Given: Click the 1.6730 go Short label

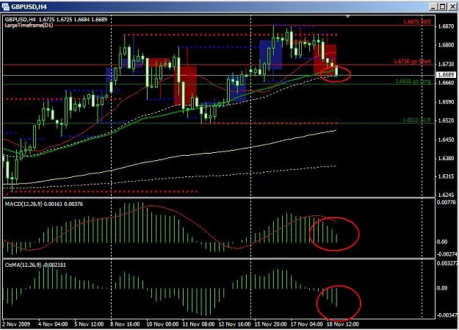Looking at the screenshot, I should [413, 61].
